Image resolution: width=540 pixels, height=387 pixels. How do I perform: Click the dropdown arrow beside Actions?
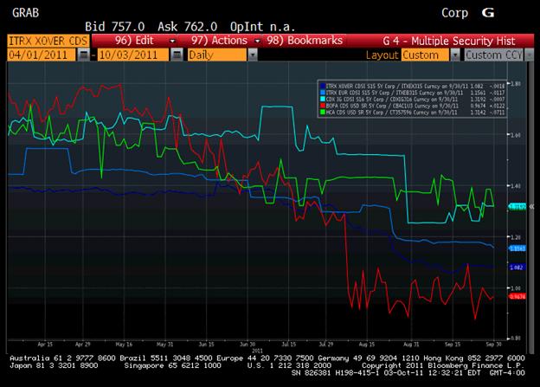[257, 41]
